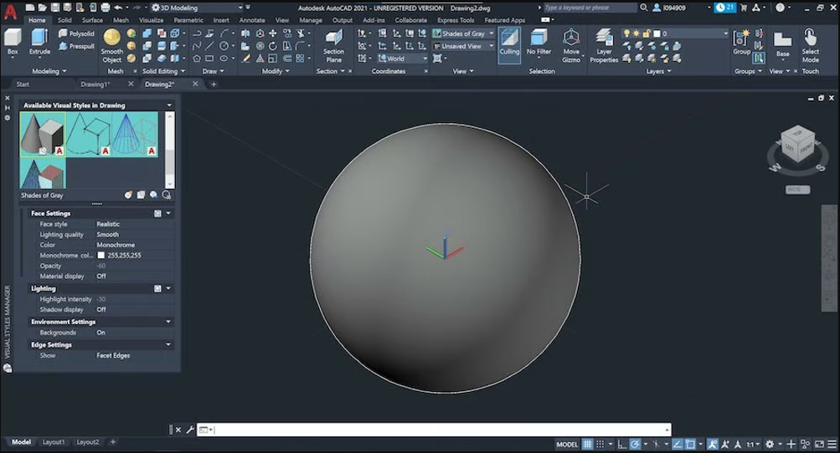Collapse the Environment Settings section
Image resolution: width=840 pixels, height=453 pixels.
tap(167, 322)
